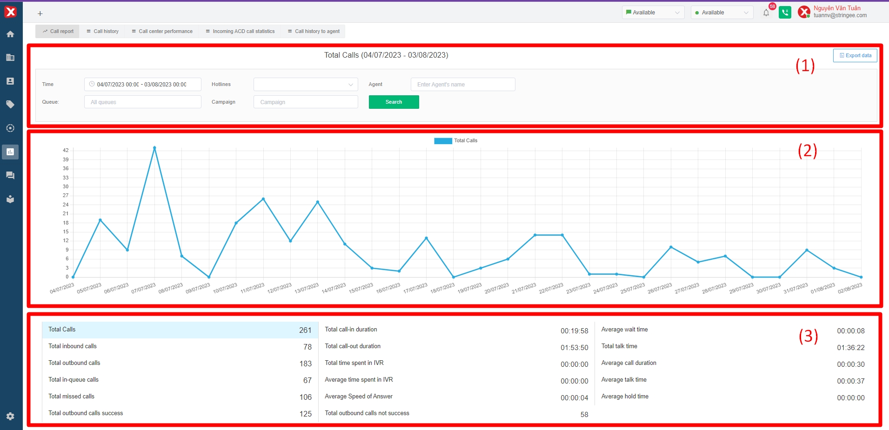889x430 pixels.
Task: Open the Hotlines dropdown
Action: [x=306, y=85]
